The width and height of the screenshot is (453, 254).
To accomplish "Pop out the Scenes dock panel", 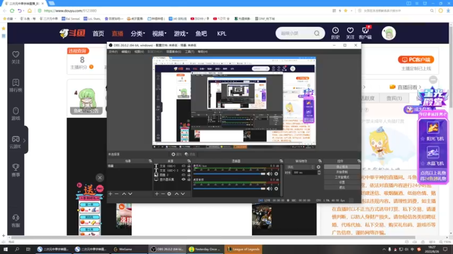I will (150, 161).
